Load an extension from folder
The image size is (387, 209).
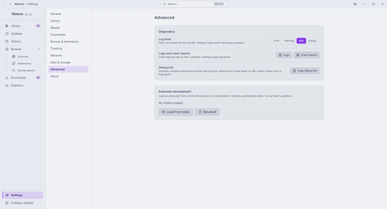coord(176,112)
